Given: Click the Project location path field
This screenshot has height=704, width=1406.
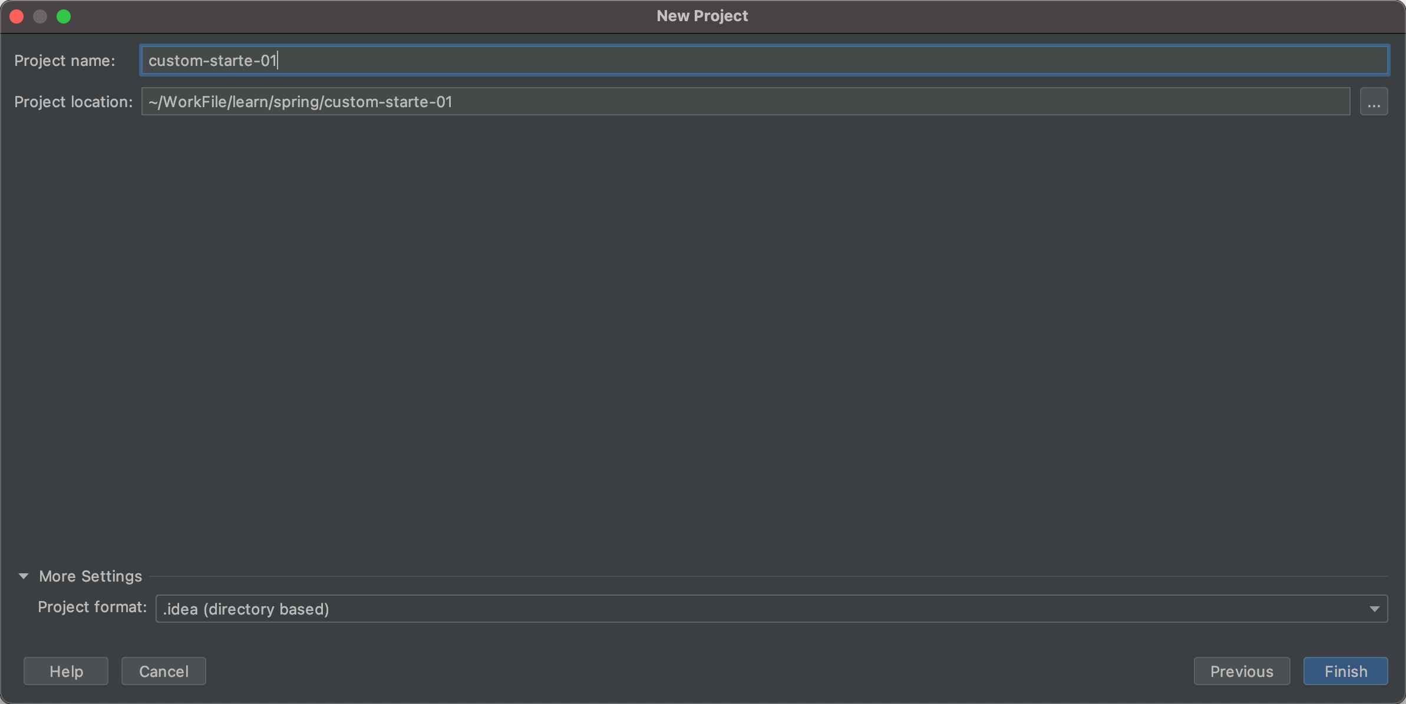Looking at the screenshot, I should point(745,101).
